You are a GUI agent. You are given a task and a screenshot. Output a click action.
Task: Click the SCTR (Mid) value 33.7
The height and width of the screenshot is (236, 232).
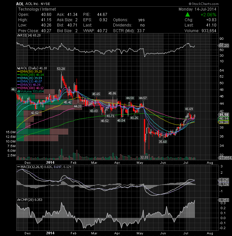(x=141, y=31)
